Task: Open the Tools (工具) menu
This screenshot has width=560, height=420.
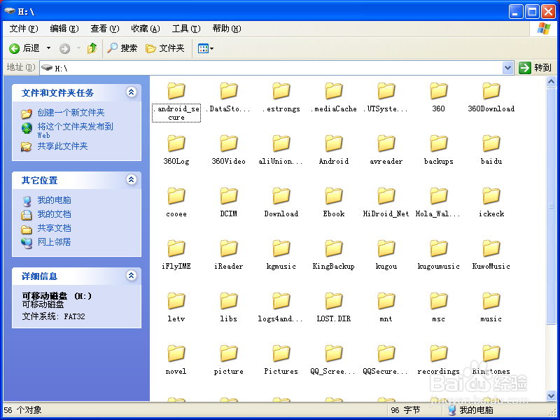Action: (x=186, y=29)
